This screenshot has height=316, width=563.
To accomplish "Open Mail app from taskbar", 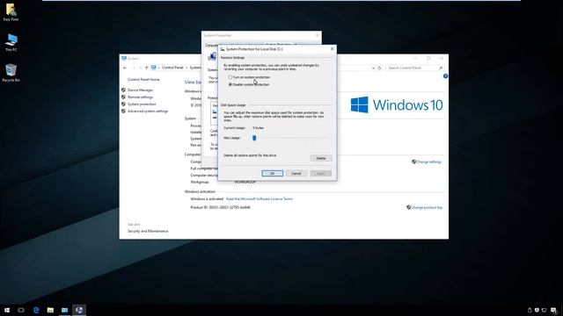I will [x=64, y=310].
